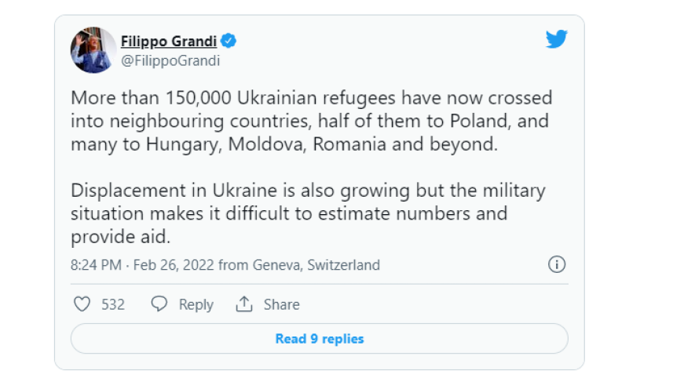Click the Twitter bird logo
The height and width of the screenshot is (378, 673).
click(x=557, y=39)
